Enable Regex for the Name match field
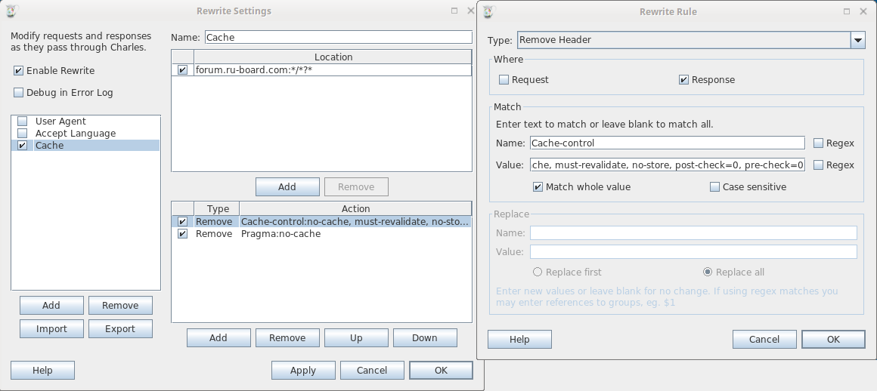The image size is (877, 391). [818, 143]
